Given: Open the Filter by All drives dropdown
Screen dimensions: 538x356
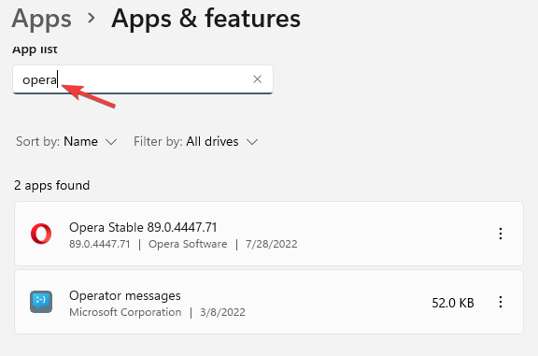Looking at the screenshot, I should 195,141.
